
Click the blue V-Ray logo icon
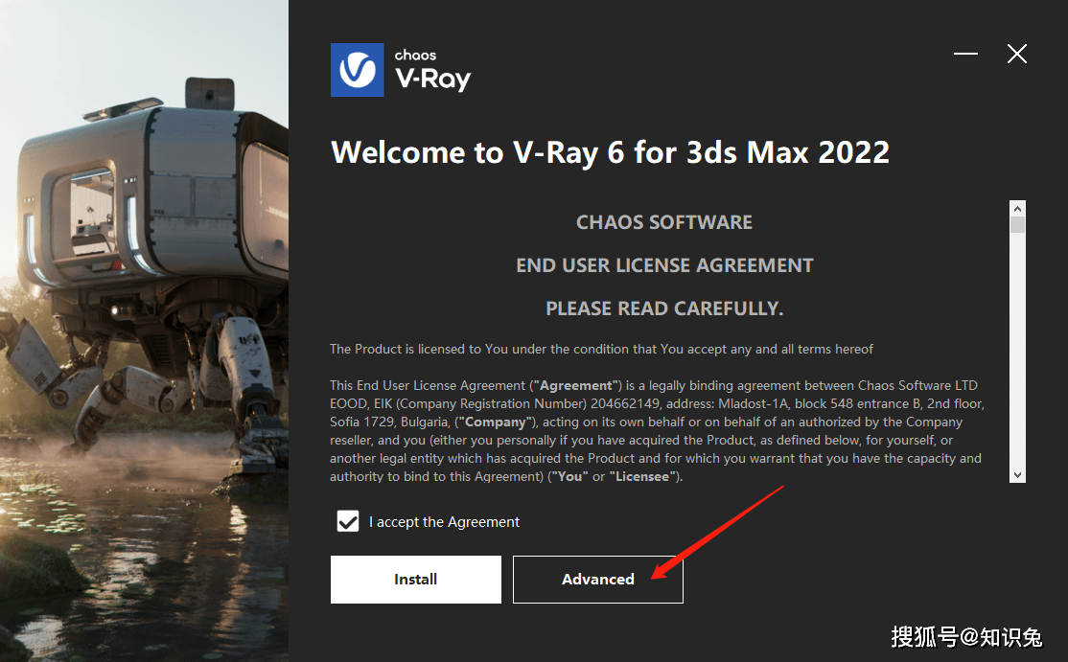click(x=357, y=70)
